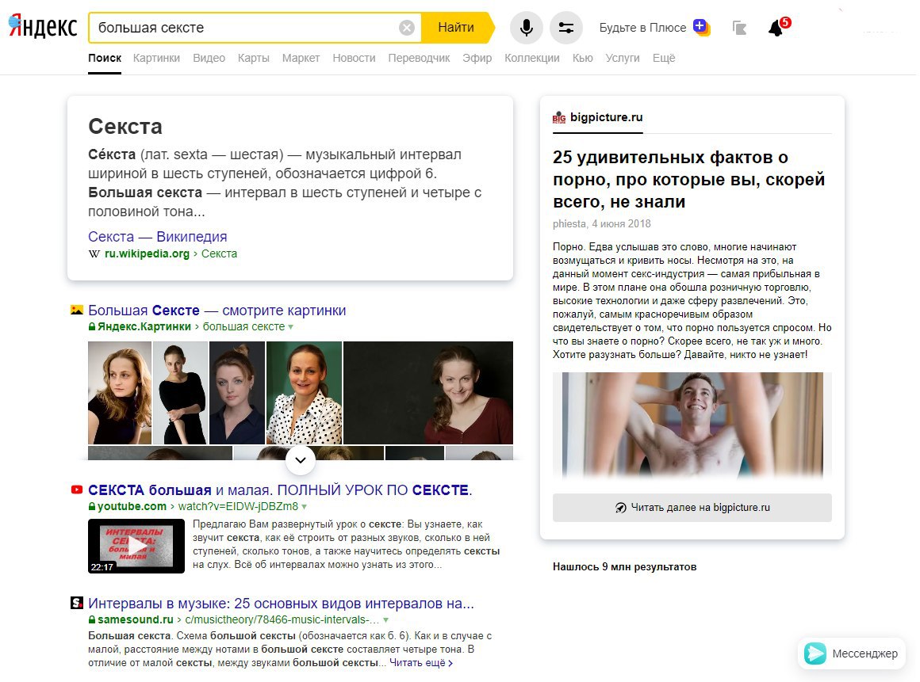Viewport: 920px width, 682px height.
Task: Open the dropdown arrow after samesound.ru URL
Action: [385, 620]
